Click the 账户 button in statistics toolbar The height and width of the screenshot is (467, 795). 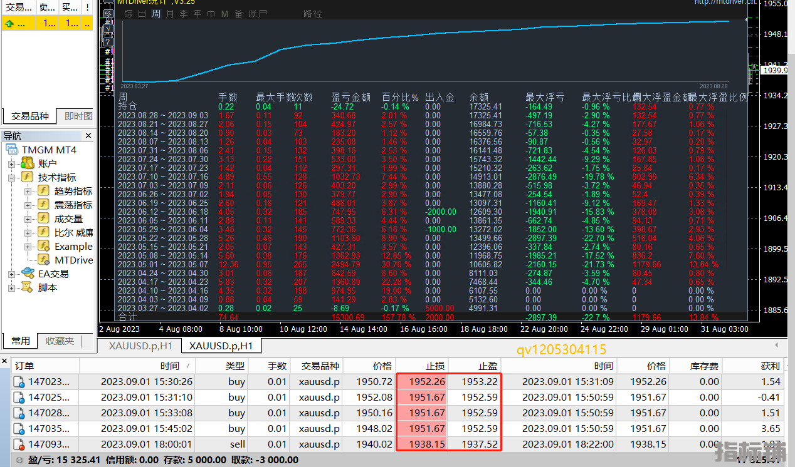257,14
